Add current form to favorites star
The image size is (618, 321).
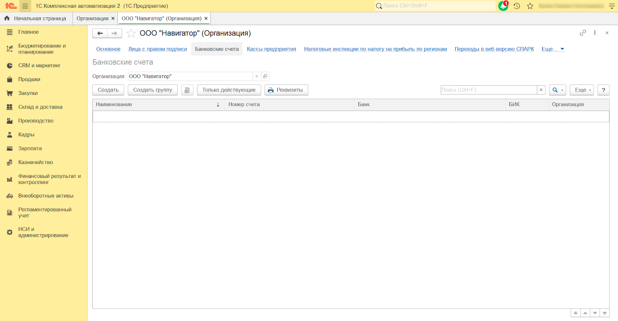(x=131, y=33)
